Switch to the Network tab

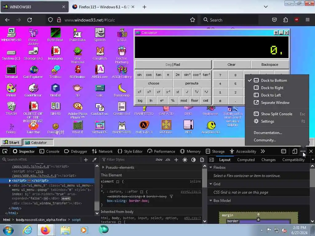point(102,151)
